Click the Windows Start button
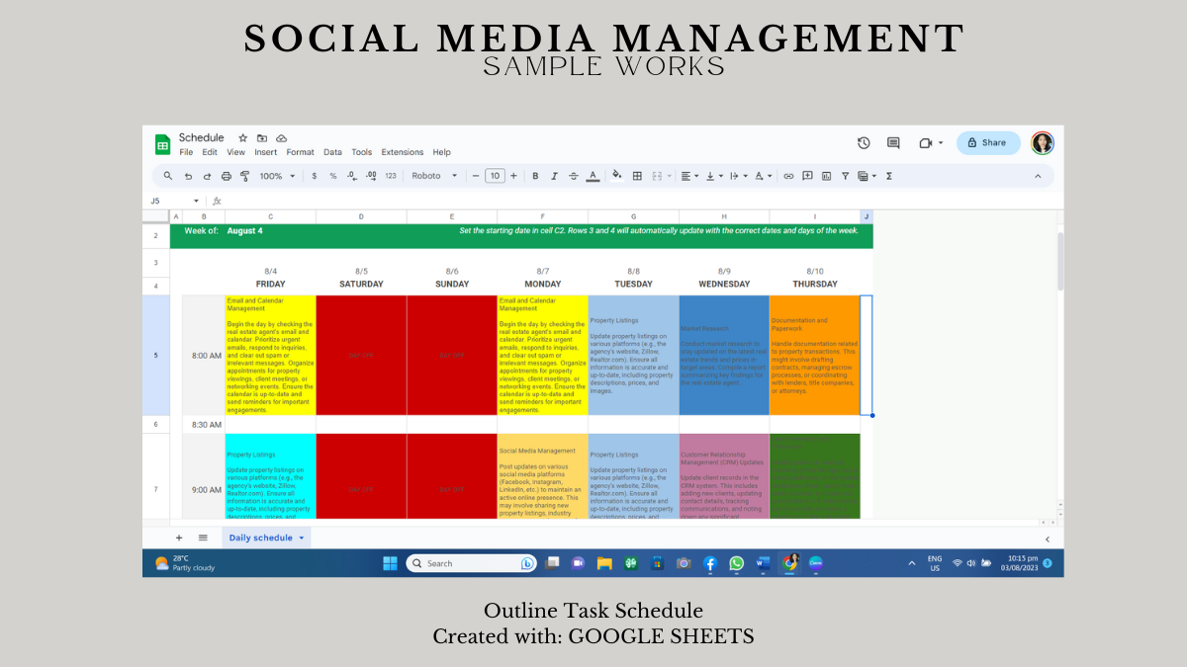The height and width of the screenshot is (667, 1187). point(390,563)
